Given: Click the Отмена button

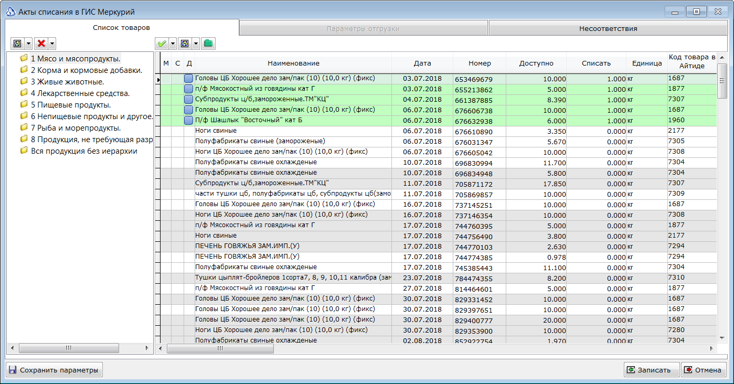Looking at the screenshot, I should tap(704, 370).
